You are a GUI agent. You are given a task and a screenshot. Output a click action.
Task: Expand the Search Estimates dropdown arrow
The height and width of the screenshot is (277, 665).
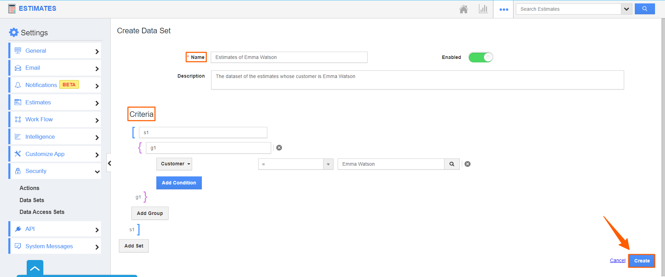626,9
